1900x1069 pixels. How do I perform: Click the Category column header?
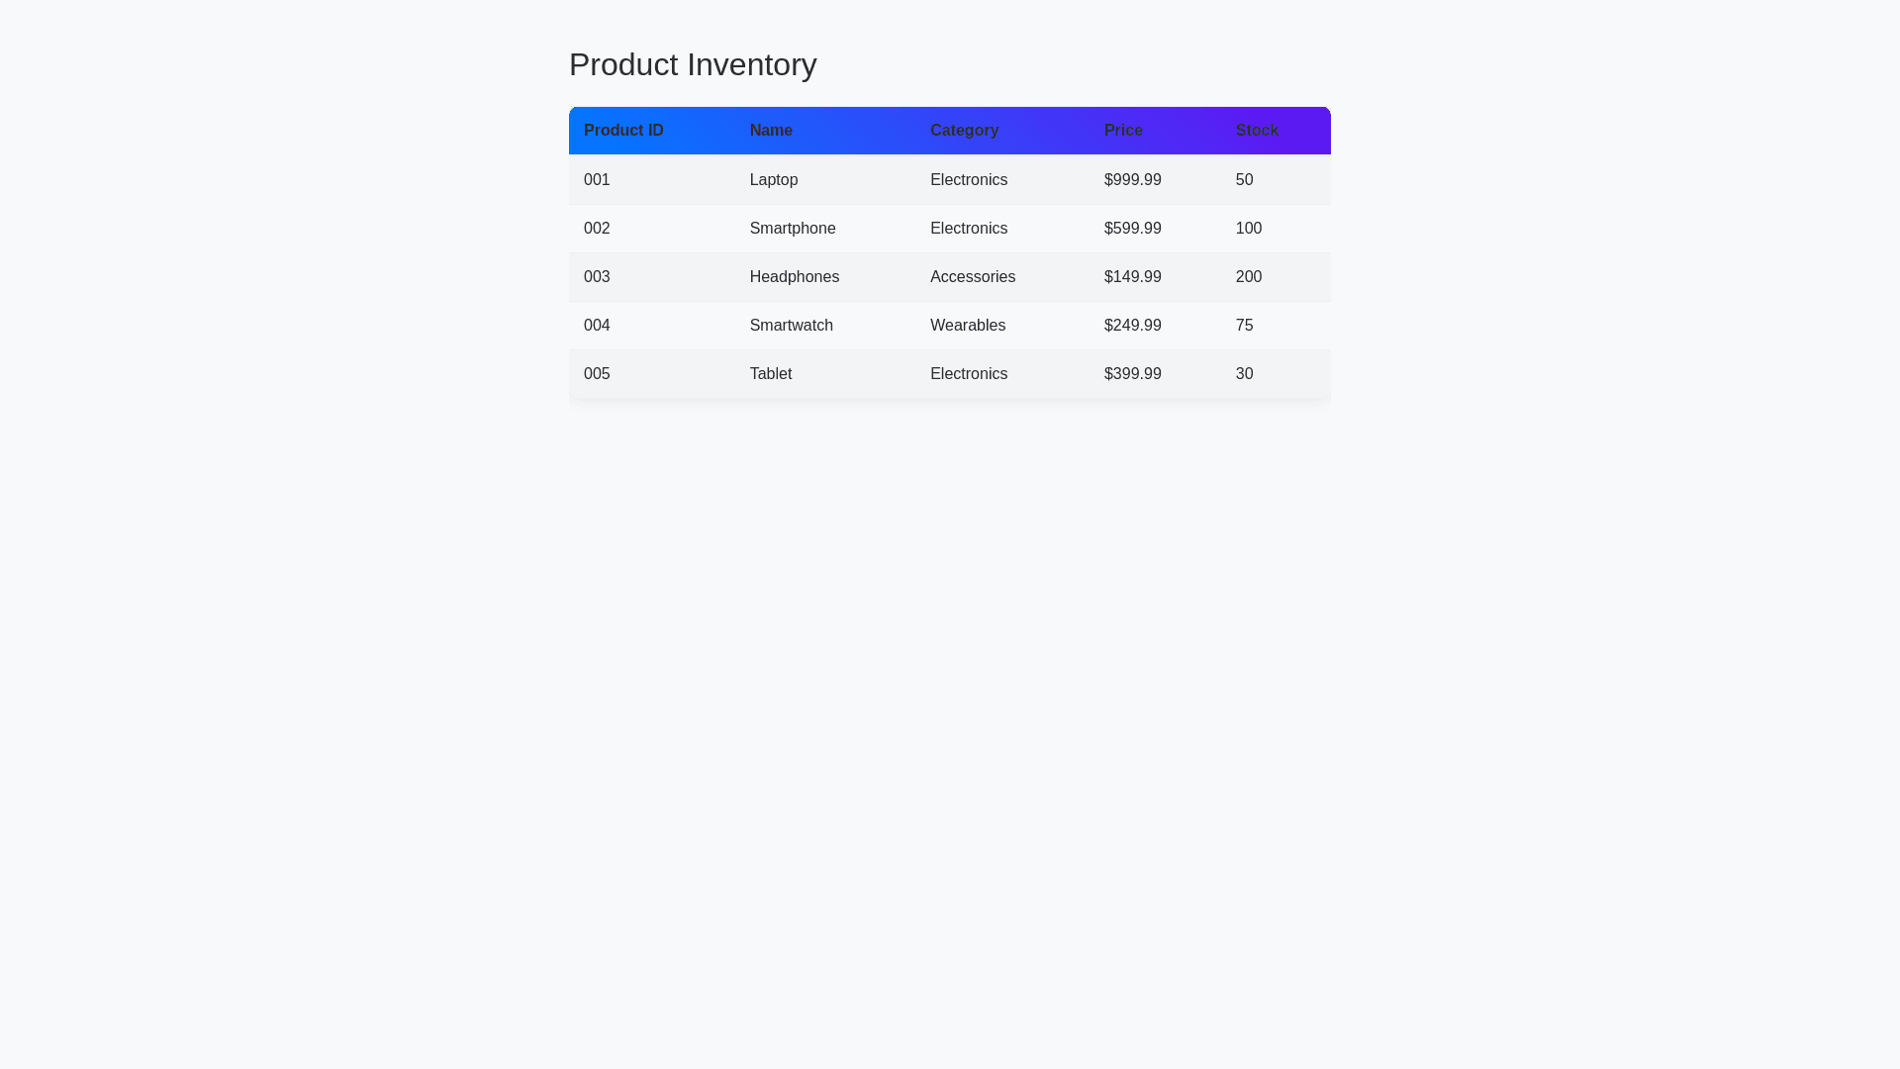click(964, 131)
